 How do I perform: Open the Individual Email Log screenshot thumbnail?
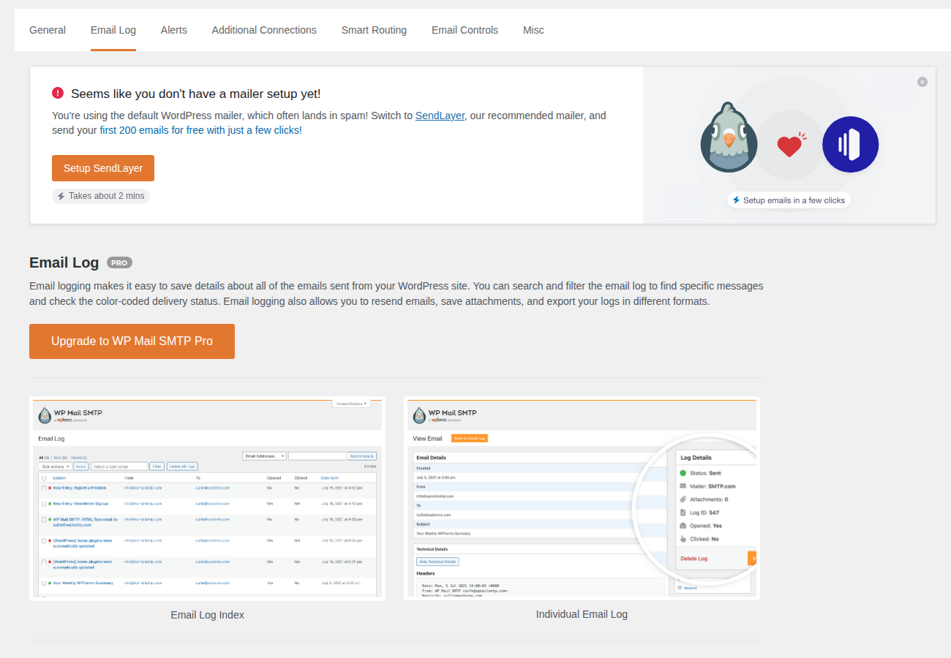coord(582,499)
